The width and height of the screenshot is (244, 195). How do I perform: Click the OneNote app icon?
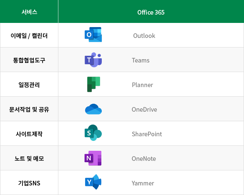(93, 158)
